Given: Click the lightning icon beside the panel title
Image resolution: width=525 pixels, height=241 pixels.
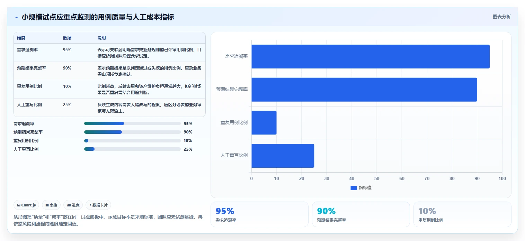Looking at the screenshot, I should [17, 17].
